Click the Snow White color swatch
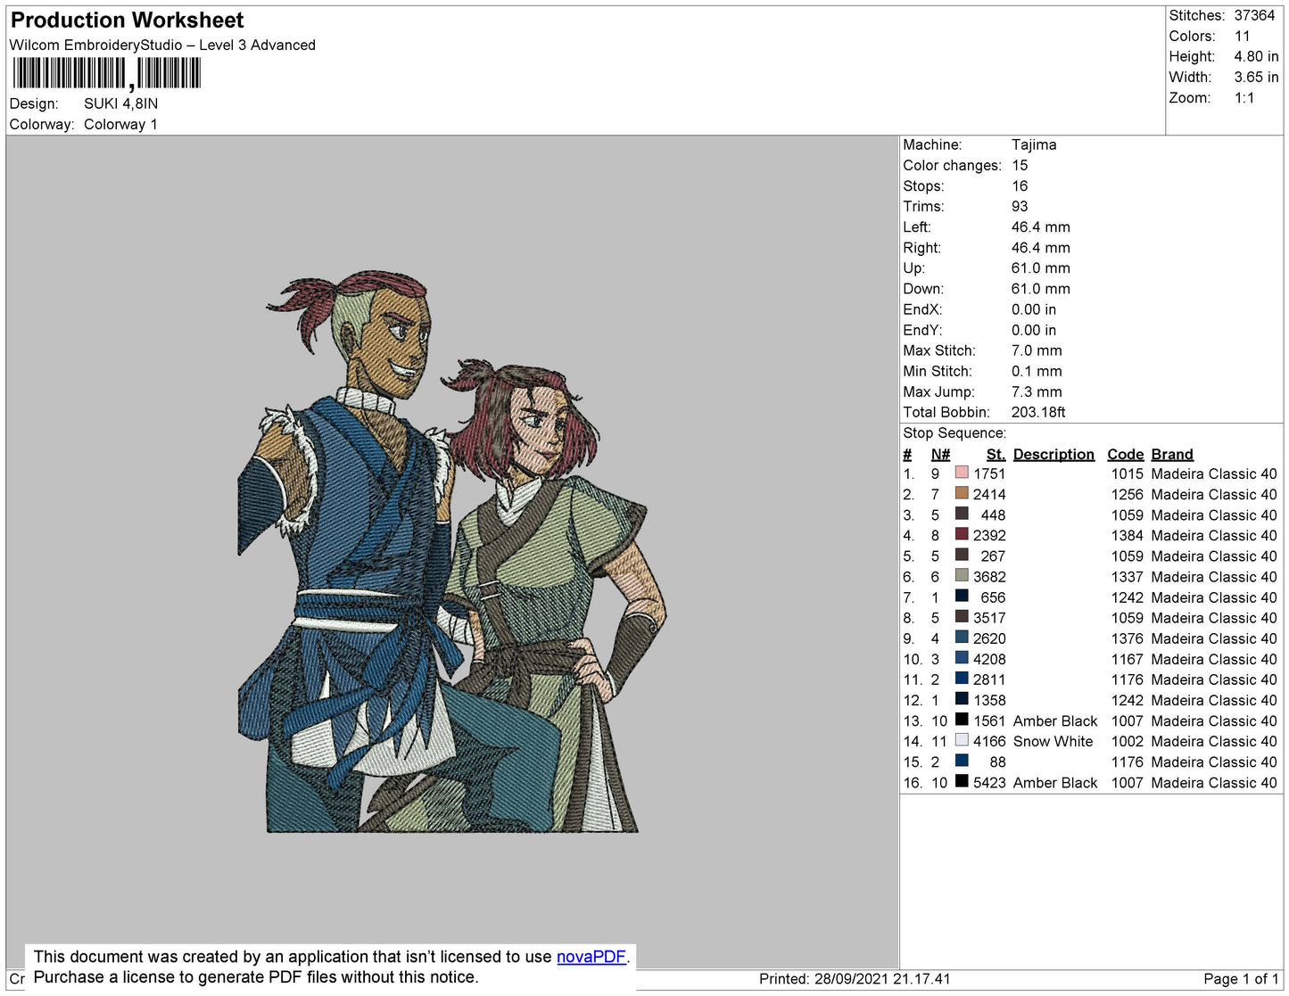1289x996 pixels. pyautogui.click(x=962, y=740)
